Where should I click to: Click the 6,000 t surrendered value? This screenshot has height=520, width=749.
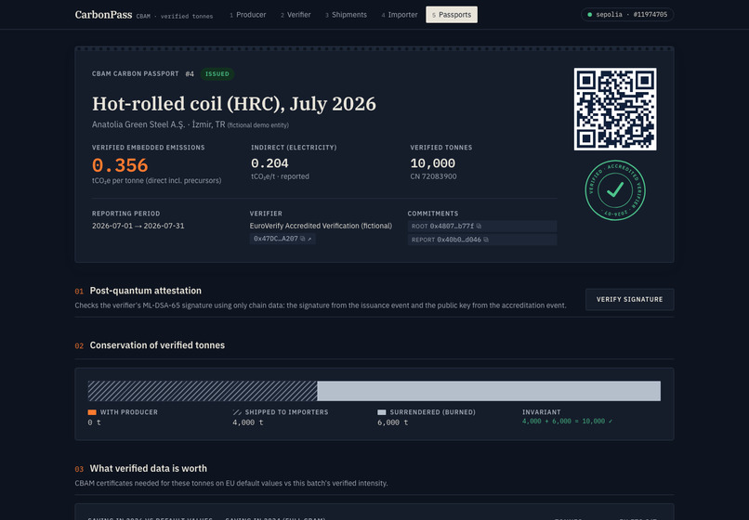coord(393,422)
